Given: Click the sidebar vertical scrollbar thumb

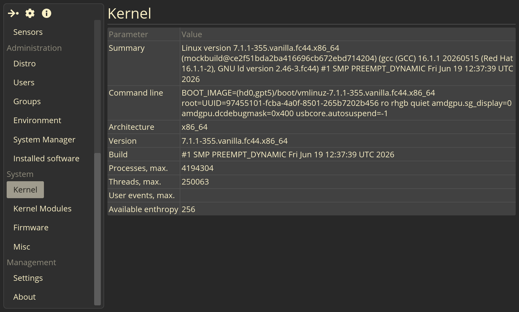Looking at the screenshot, I should pyautogui.click(x=97, y=229).
